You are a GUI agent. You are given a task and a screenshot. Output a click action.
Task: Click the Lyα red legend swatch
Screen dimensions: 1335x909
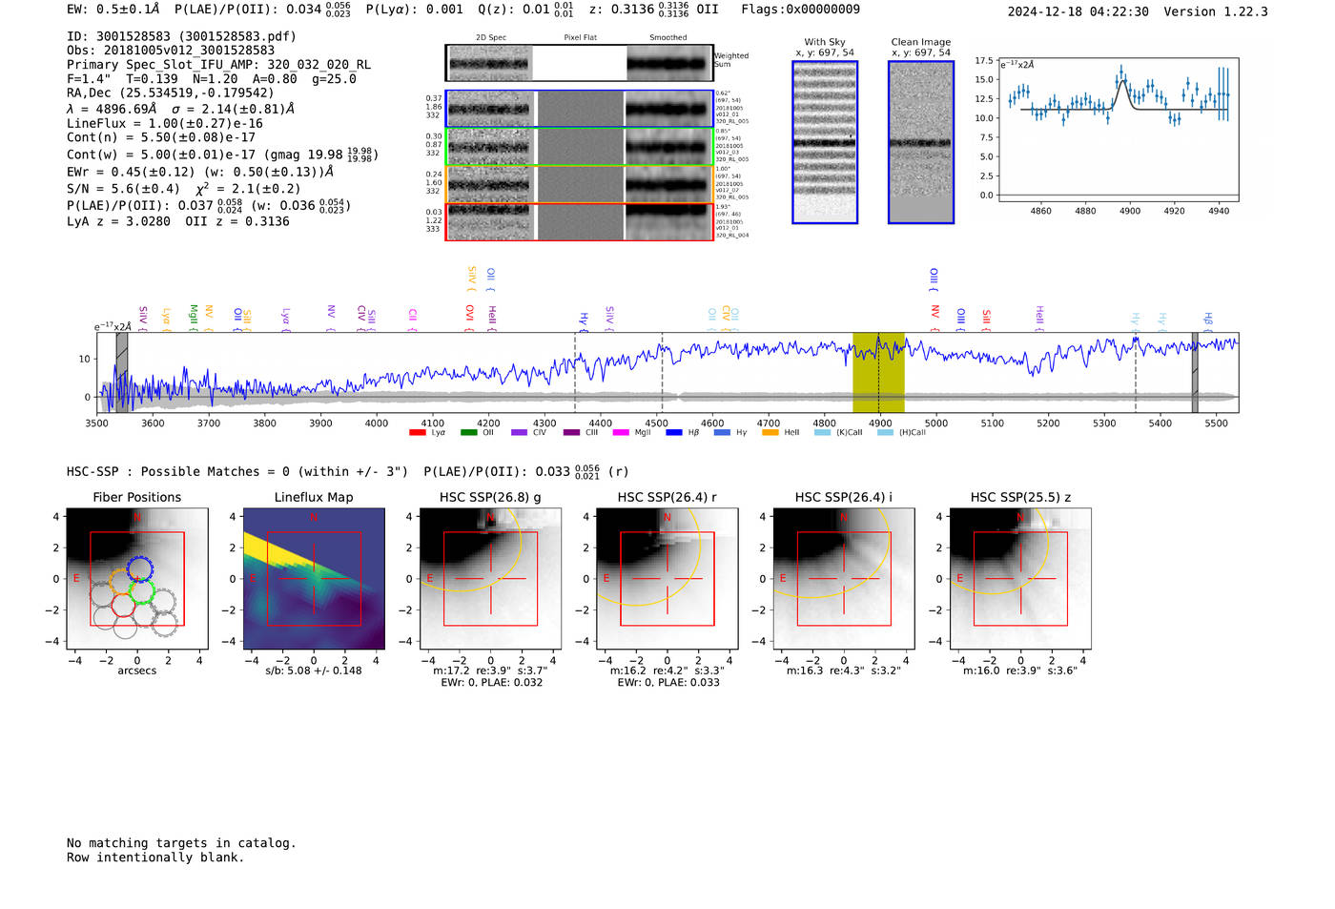click(x=418, y=432)
